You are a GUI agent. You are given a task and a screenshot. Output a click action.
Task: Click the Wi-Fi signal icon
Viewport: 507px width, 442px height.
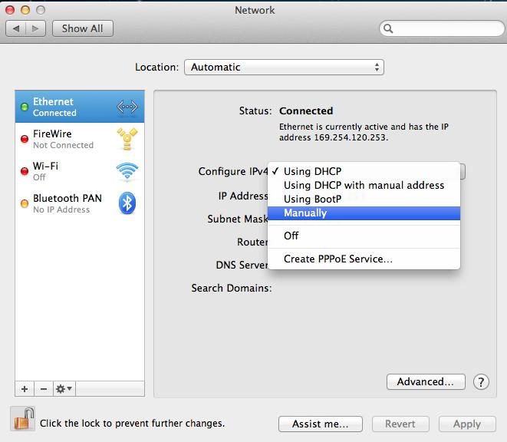[x=127, y=171]
